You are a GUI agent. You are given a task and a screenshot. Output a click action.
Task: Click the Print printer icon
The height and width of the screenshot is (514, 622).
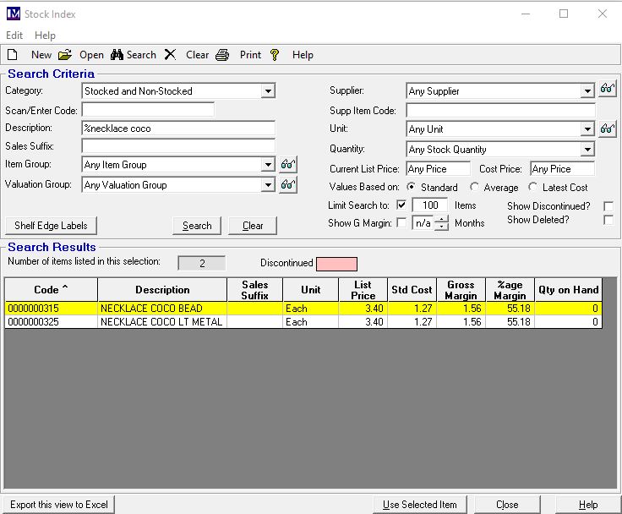tap(222, 55)
